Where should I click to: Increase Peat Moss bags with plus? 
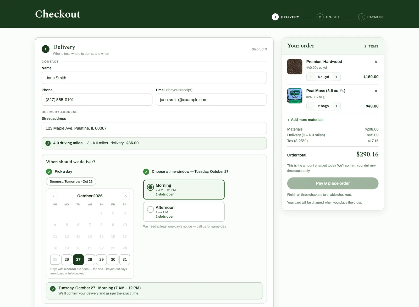click(337, 106)
